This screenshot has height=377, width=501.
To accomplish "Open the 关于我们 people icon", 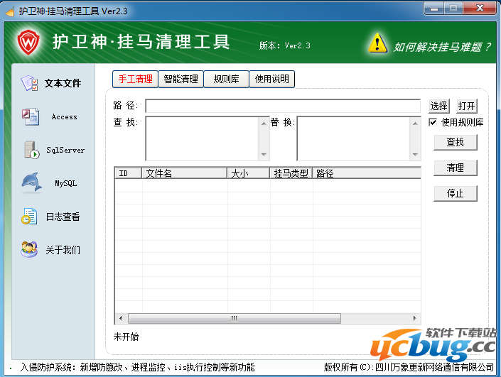I will click(29, 249).
